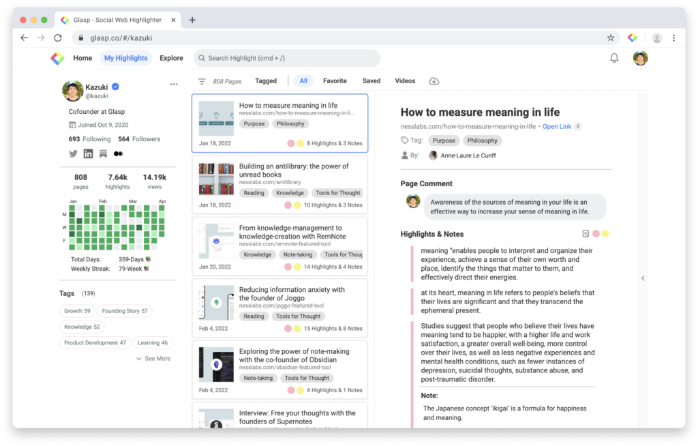This screenshot has width=698, height=446.
Task: Select the Knowledge 52 tag
Action: pos(82,327)
